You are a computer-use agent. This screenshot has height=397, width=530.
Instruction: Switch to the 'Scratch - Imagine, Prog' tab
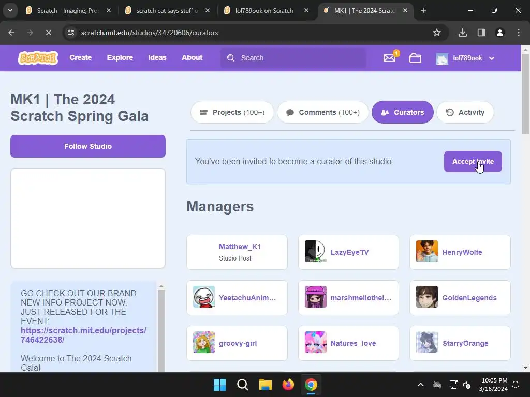pos(68,11)
